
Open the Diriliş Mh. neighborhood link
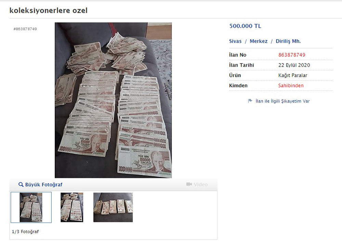click(x=288, y=41)
